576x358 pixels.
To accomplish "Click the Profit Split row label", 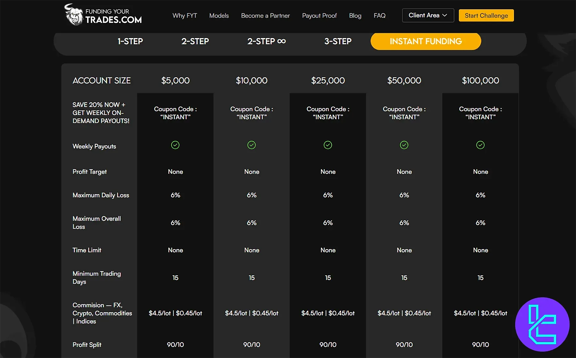I will click(87, 345).
